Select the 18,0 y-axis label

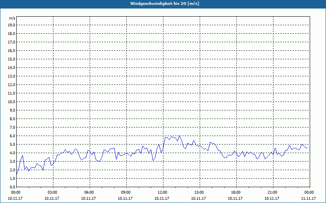[12, 34]
